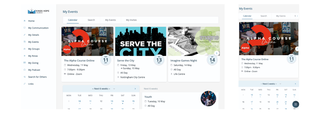This screenshot has width=320, height=120.
Task: Open Search for Others in the sidebar
Action: click(x=37, y=77)
